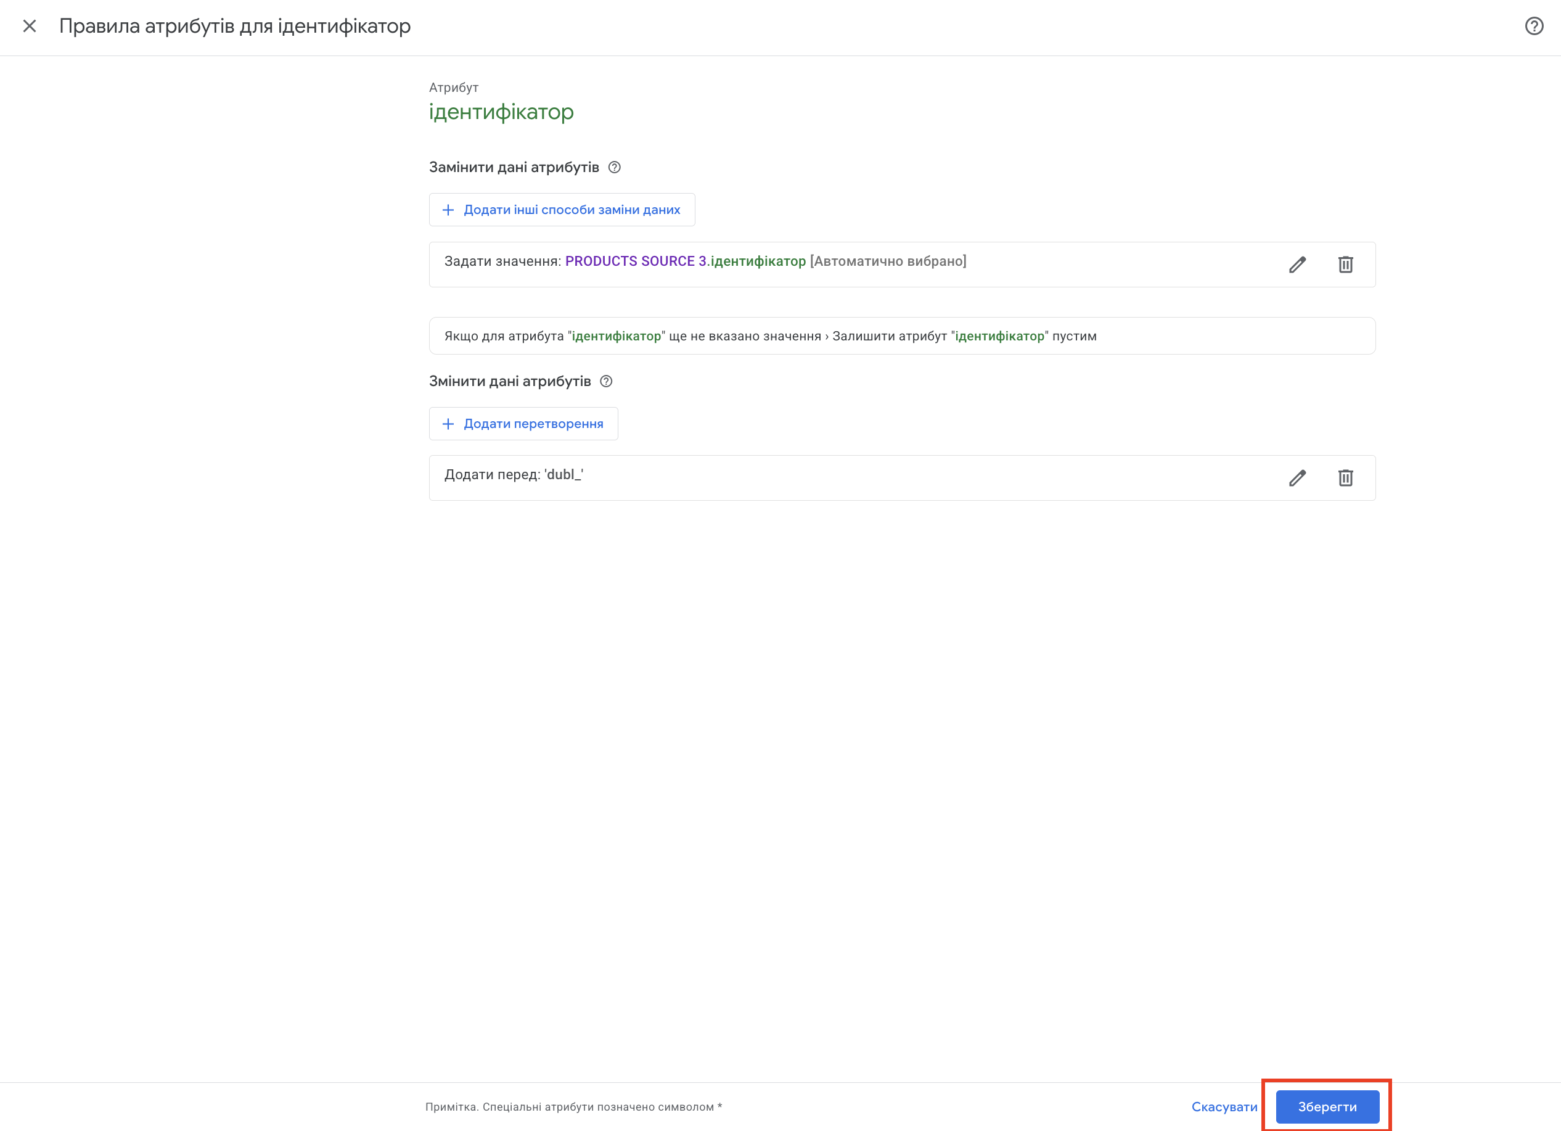Edit the Додати перед 'dubl_' transformation
The height and width of the screenshot is (1131, 1561).
(1297, 478)
